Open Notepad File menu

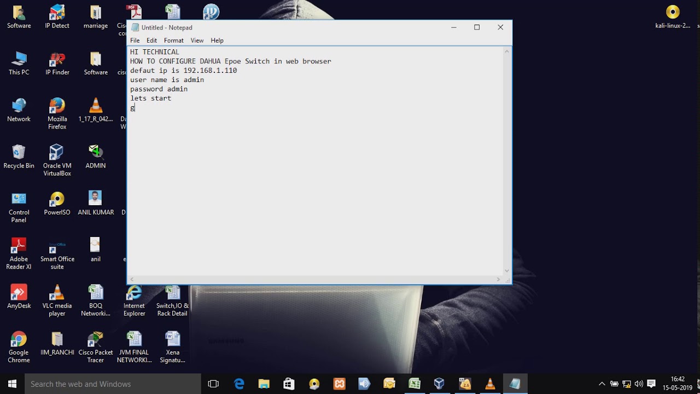tap(135, 40)
